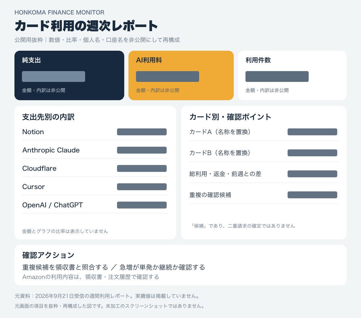Click the AI利用料 card title
This screenshot has width=361, height=318.
point(149,60)
